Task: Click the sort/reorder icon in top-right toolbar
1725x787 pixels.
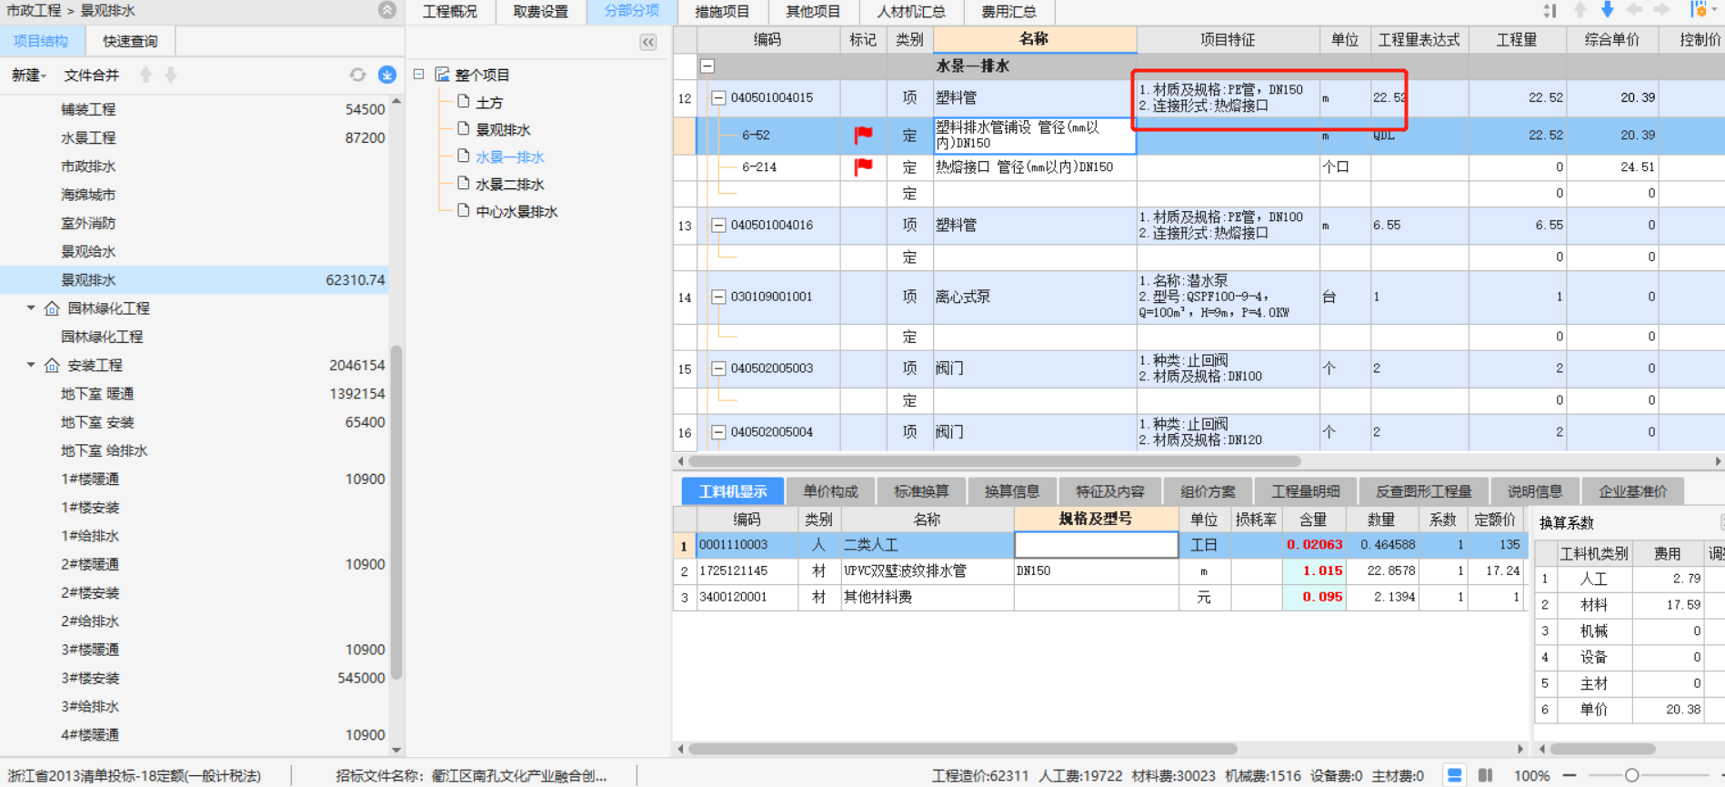Action: pyautogui.click(x=1550, y=11)
